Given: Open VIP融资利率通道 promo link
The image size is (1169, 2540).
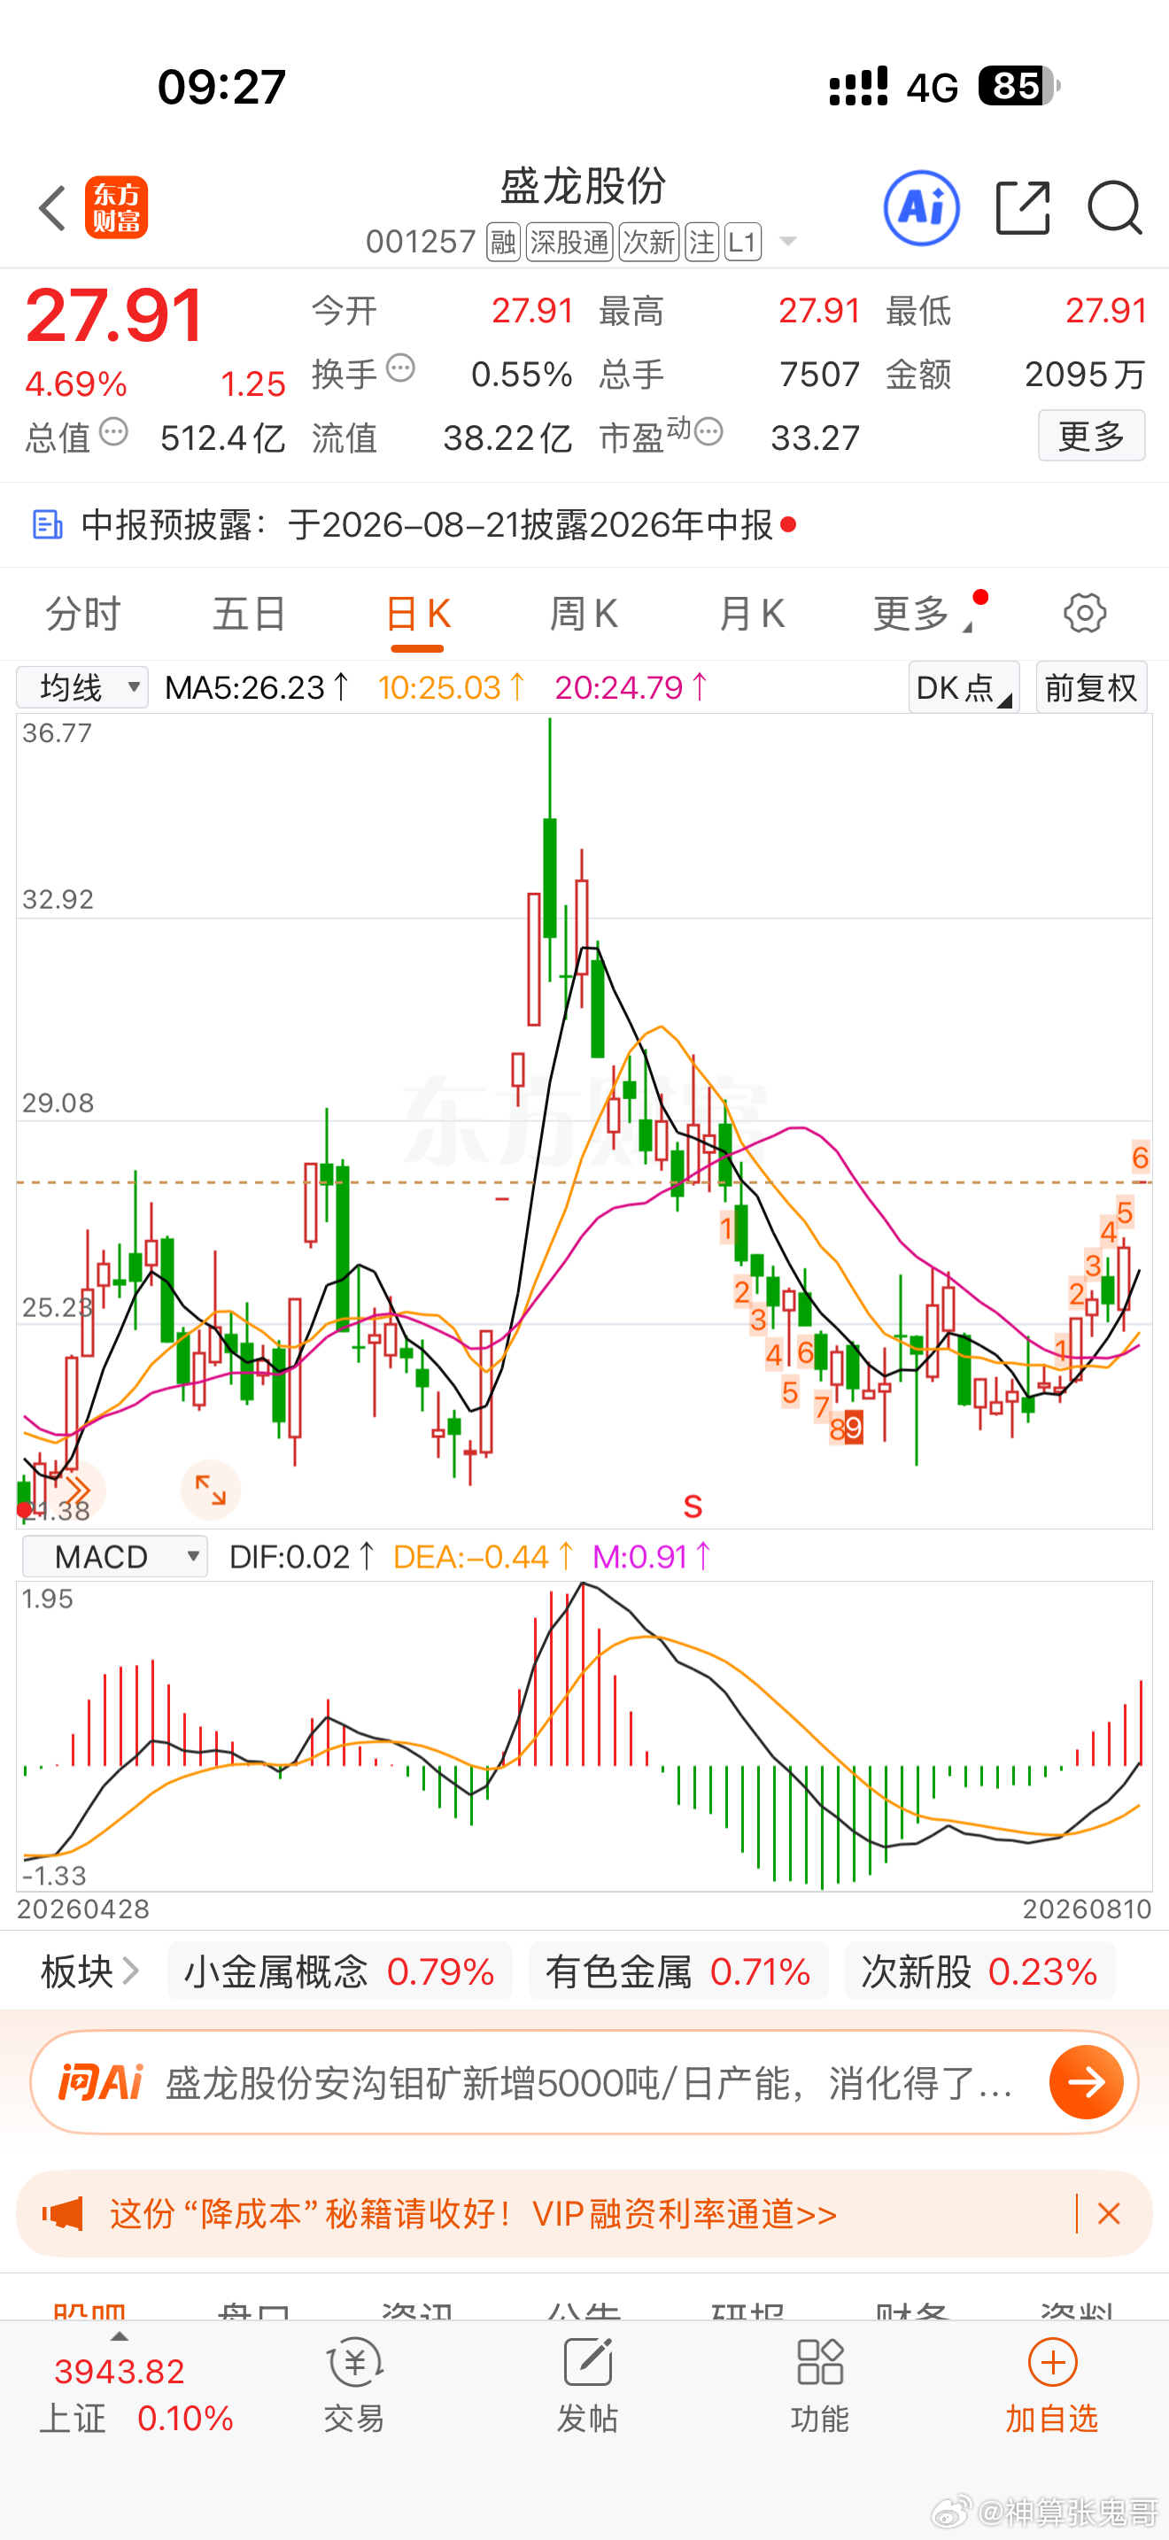Looking at the screenshot, I should coord(684,2215).
